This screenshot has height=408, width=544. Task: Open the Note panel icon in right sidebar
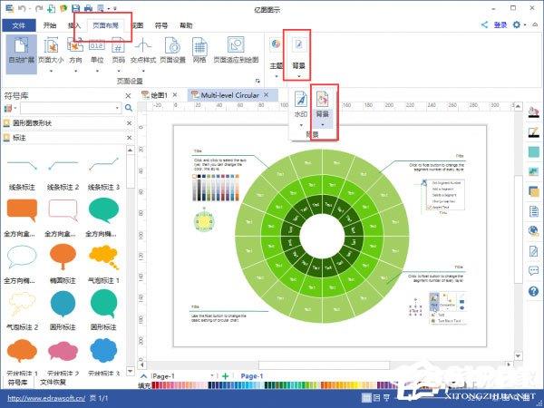pyautogui.click(x=533, y=251)
